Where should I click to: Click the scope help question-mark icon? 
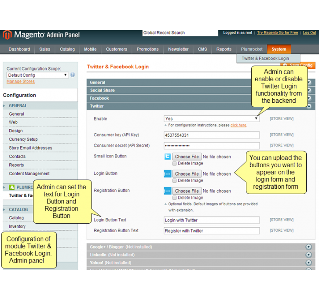[73, 75]
